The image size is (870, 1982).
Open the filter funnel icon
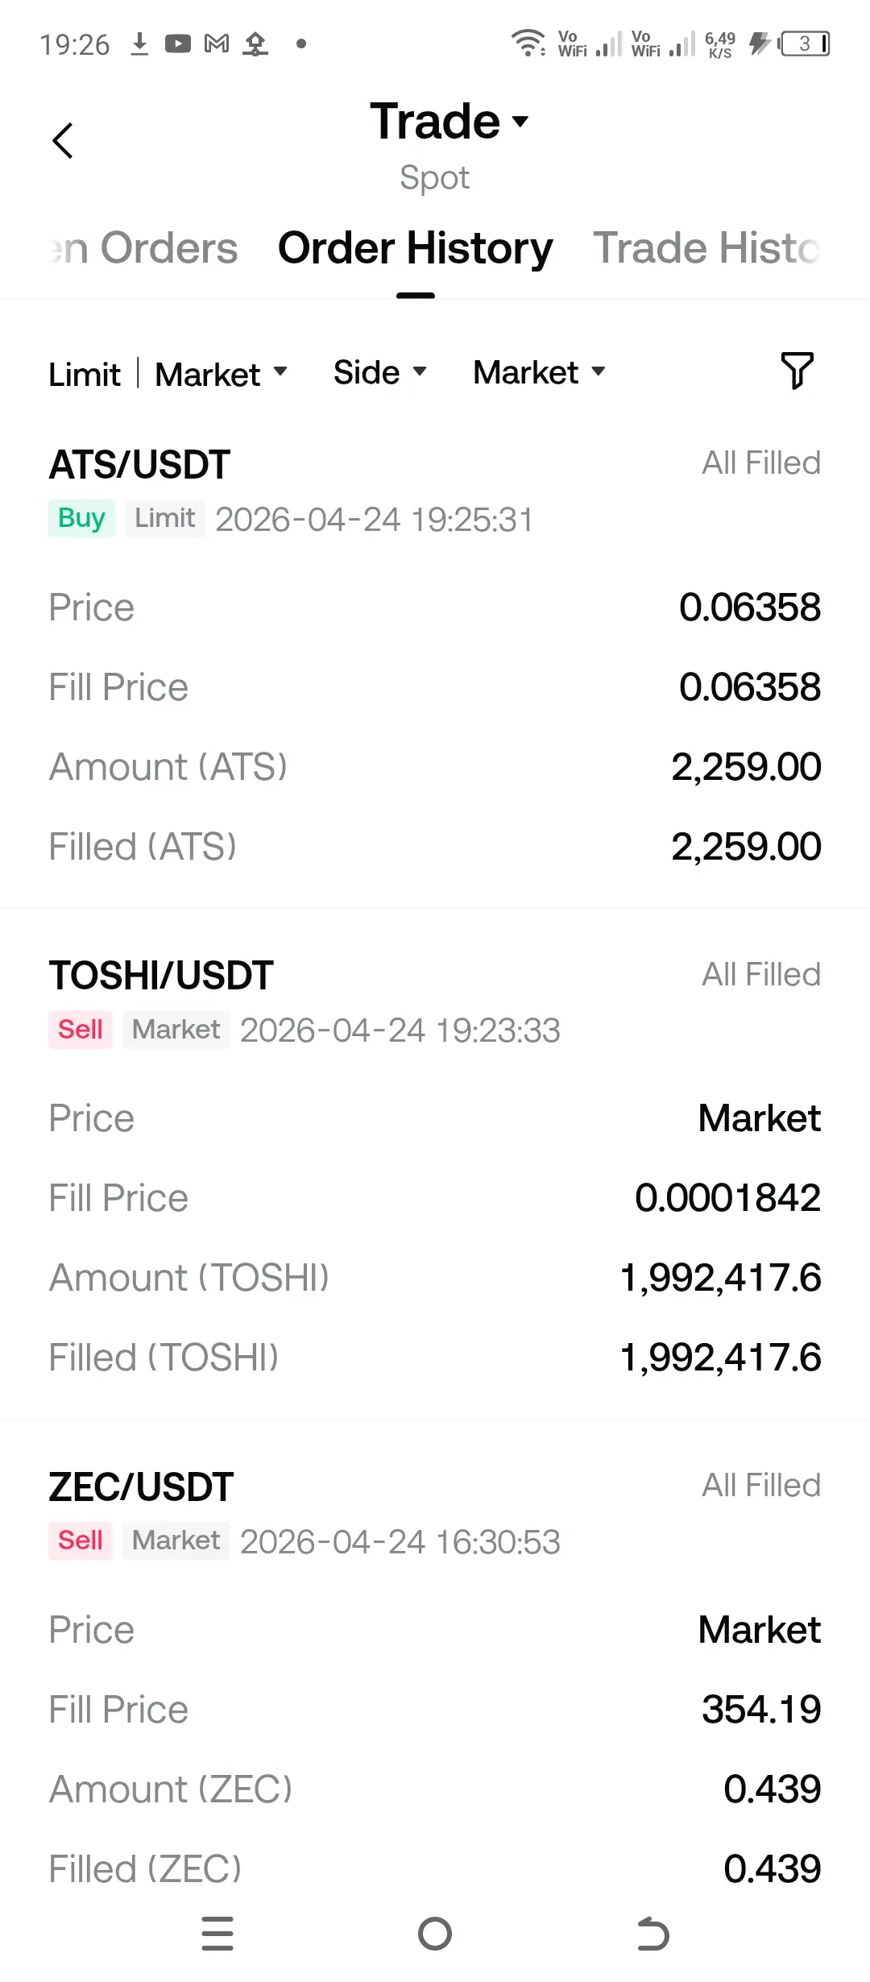(x=797, y=371)
